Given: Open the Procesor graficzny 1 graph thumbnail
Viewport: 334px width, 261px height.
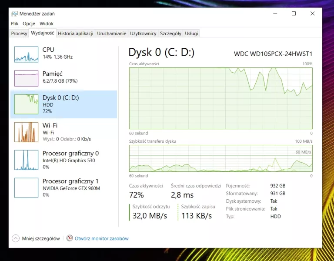Looking at the screenshot, I should [x=26, y=188].
